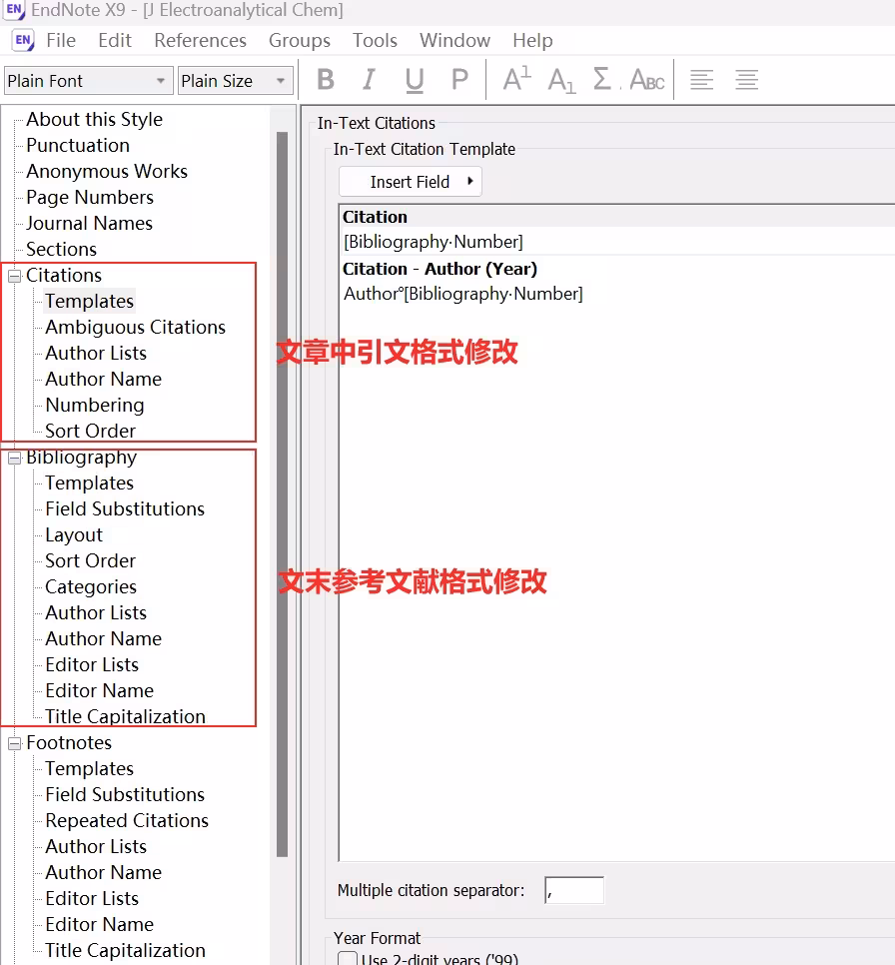Apply Italic formatting
Viewport: 895px width, 965px height.
tap(369, 79)
